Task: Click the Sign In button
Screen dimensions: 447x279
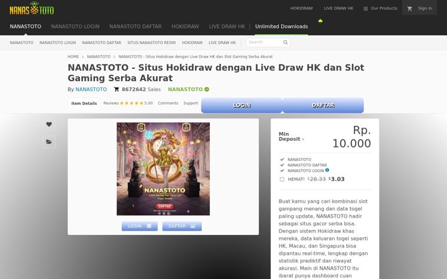Action: 419,9
